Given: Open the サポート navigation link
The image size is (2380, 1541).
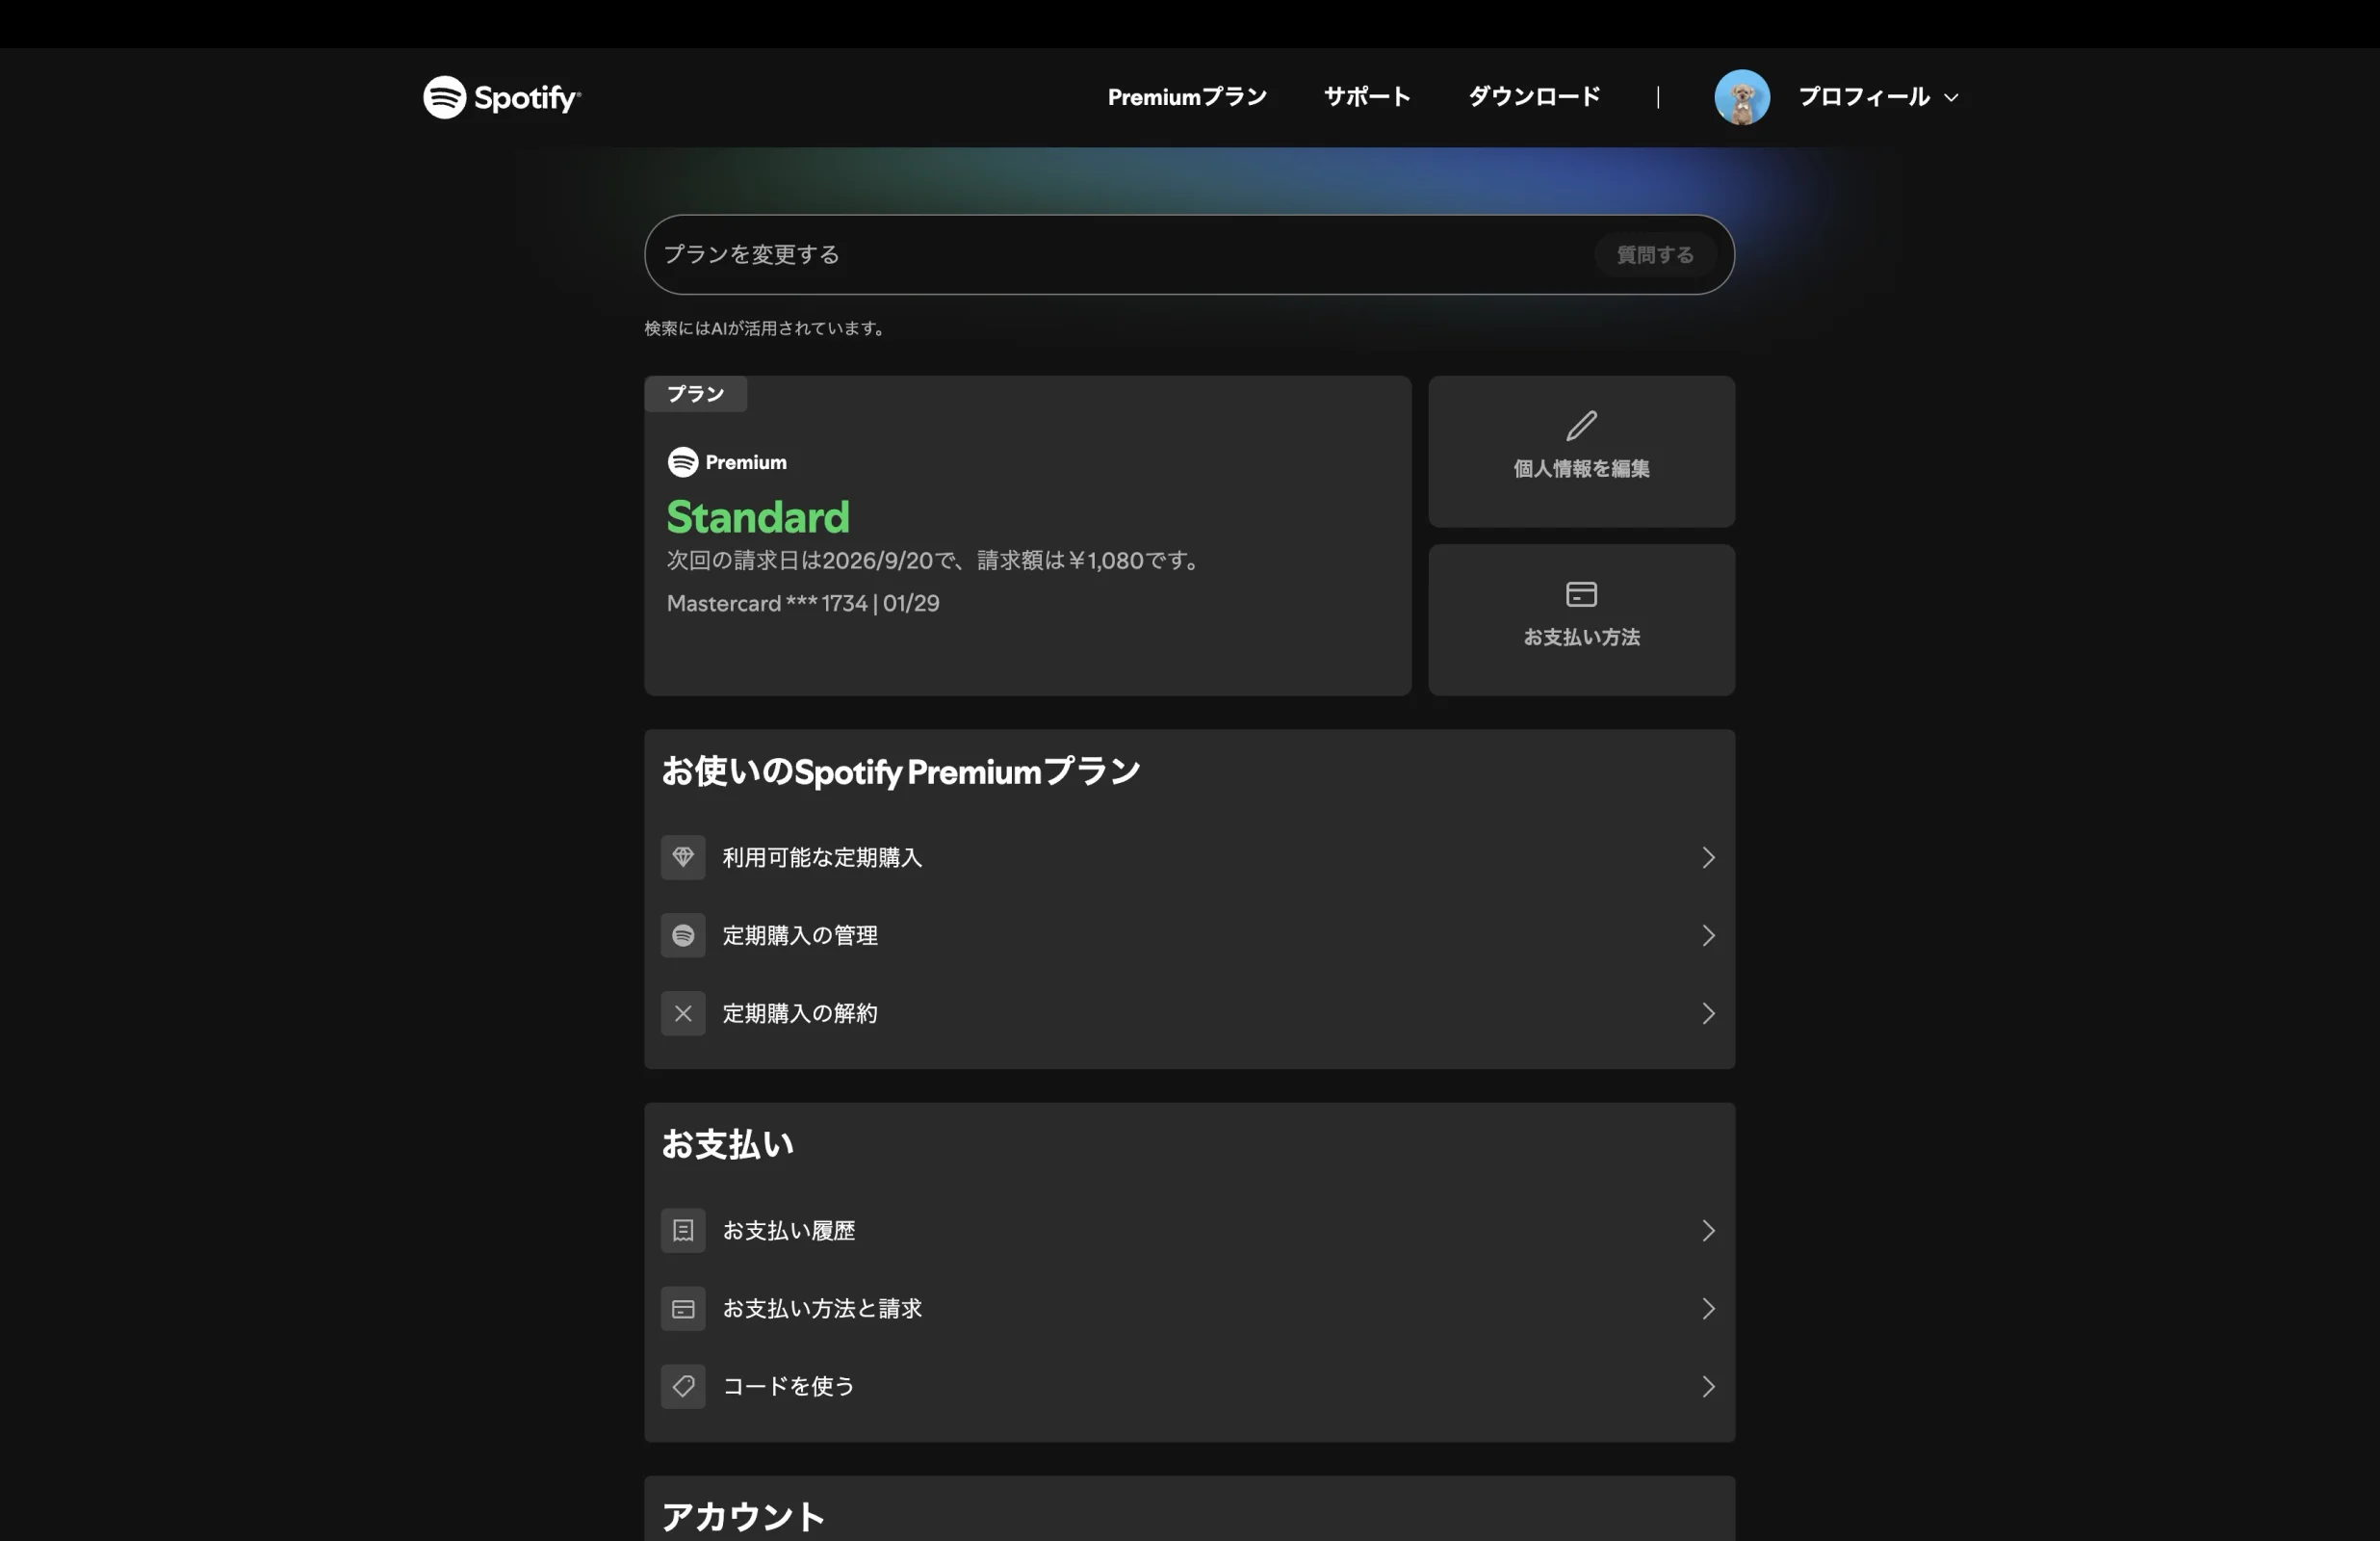Looking at the screenshot, I should click(x=1367, y=97).
